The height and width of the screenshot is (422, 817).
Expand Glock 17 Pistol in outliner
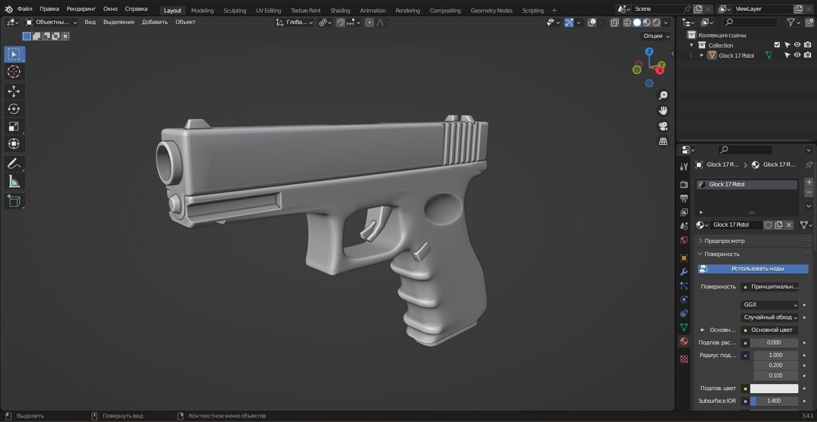702,55
